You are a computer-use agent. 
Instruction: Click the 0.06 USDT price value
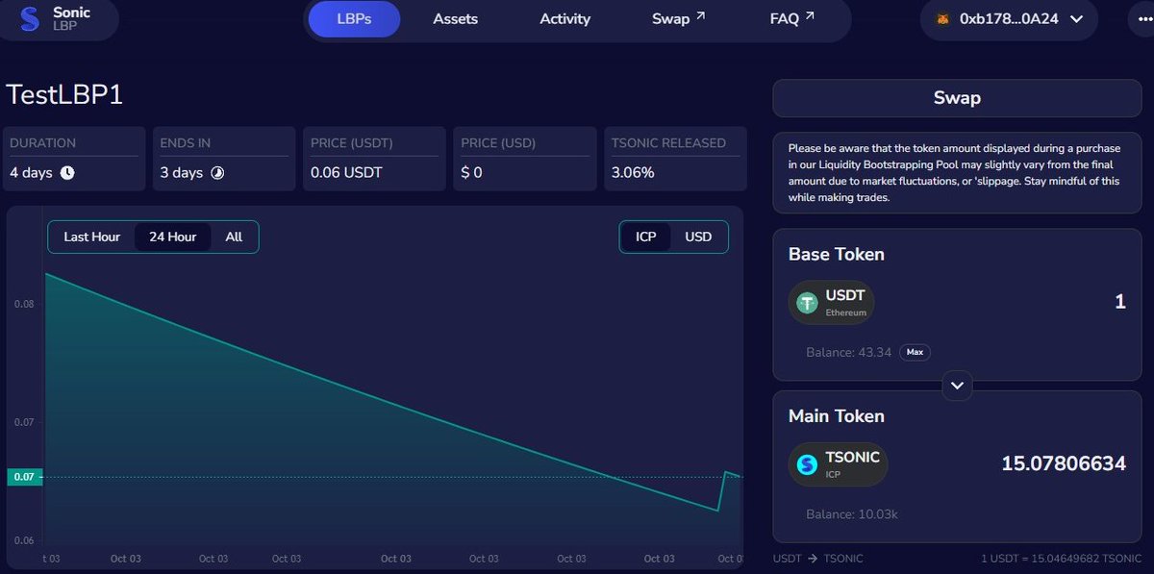pos(346,173)
